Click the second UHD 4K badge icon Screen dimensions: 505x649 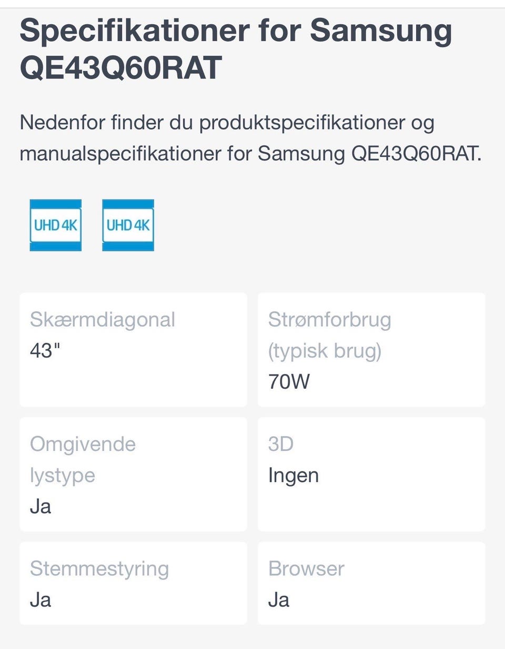[128, 225]
